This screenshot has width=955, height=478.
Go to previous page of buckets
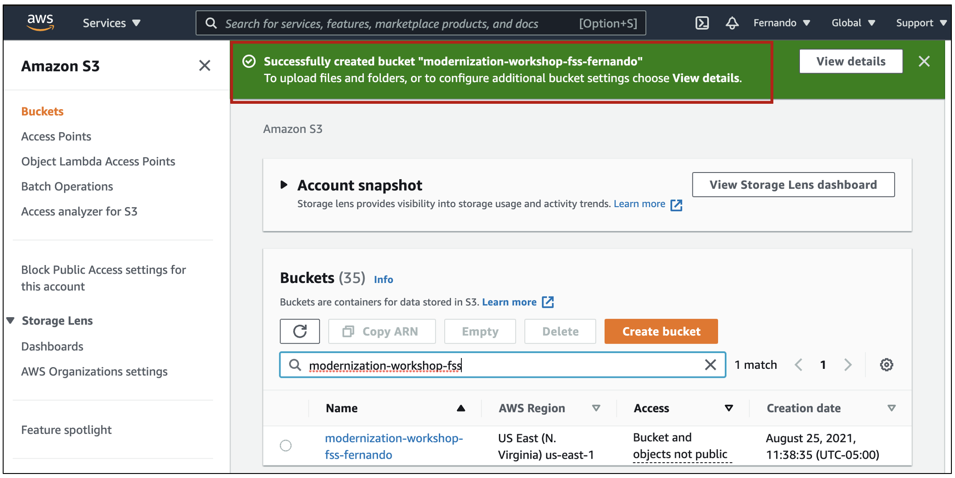[799, 365]
